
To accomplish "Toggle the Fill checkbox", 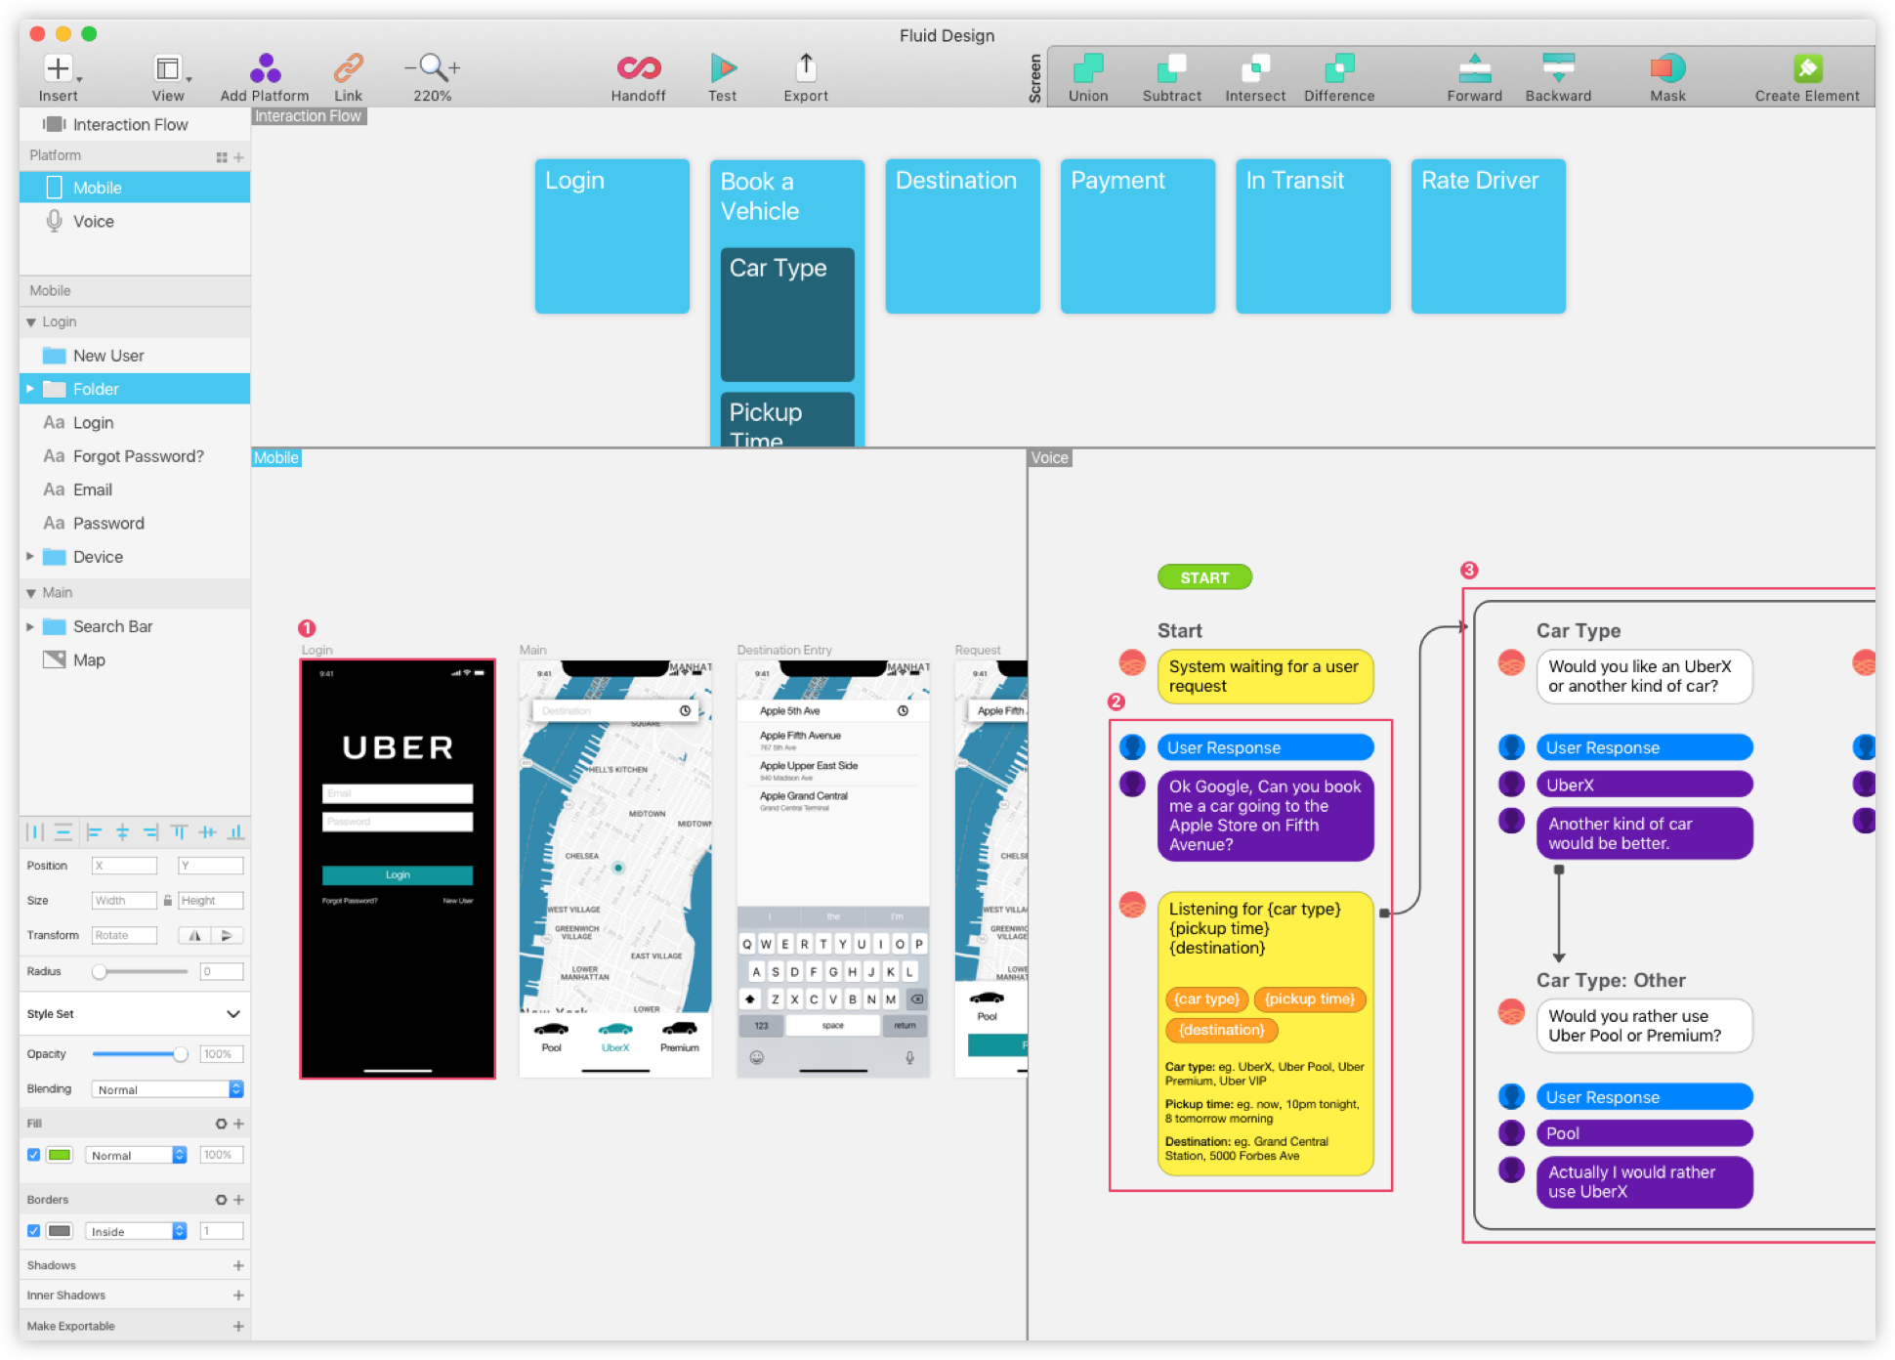I will point(34,1156).
